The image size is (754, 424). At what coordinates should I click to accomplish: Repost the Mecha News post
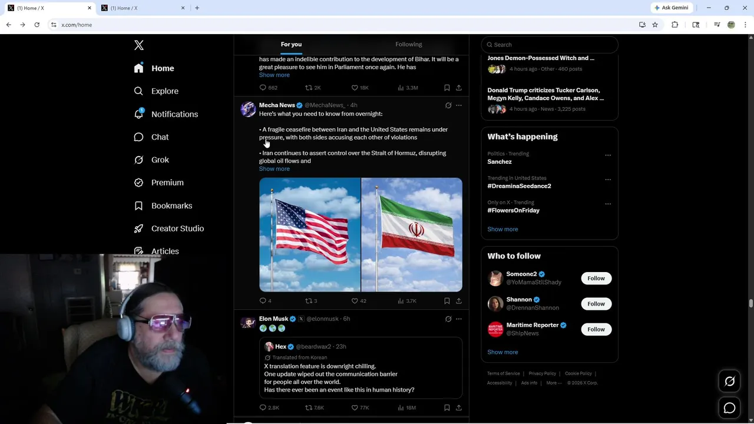click(x=308, y=301)
